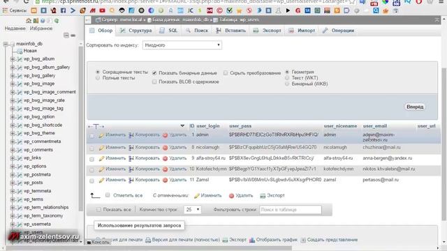447x251 pixels.
Task: Open the Вставить tab
Action: point(231,31)
